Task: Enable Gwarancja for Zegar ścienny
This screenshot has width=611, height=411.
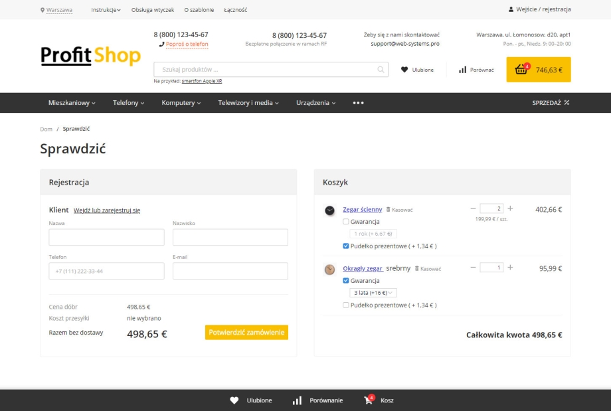Action: pos(346,222)
